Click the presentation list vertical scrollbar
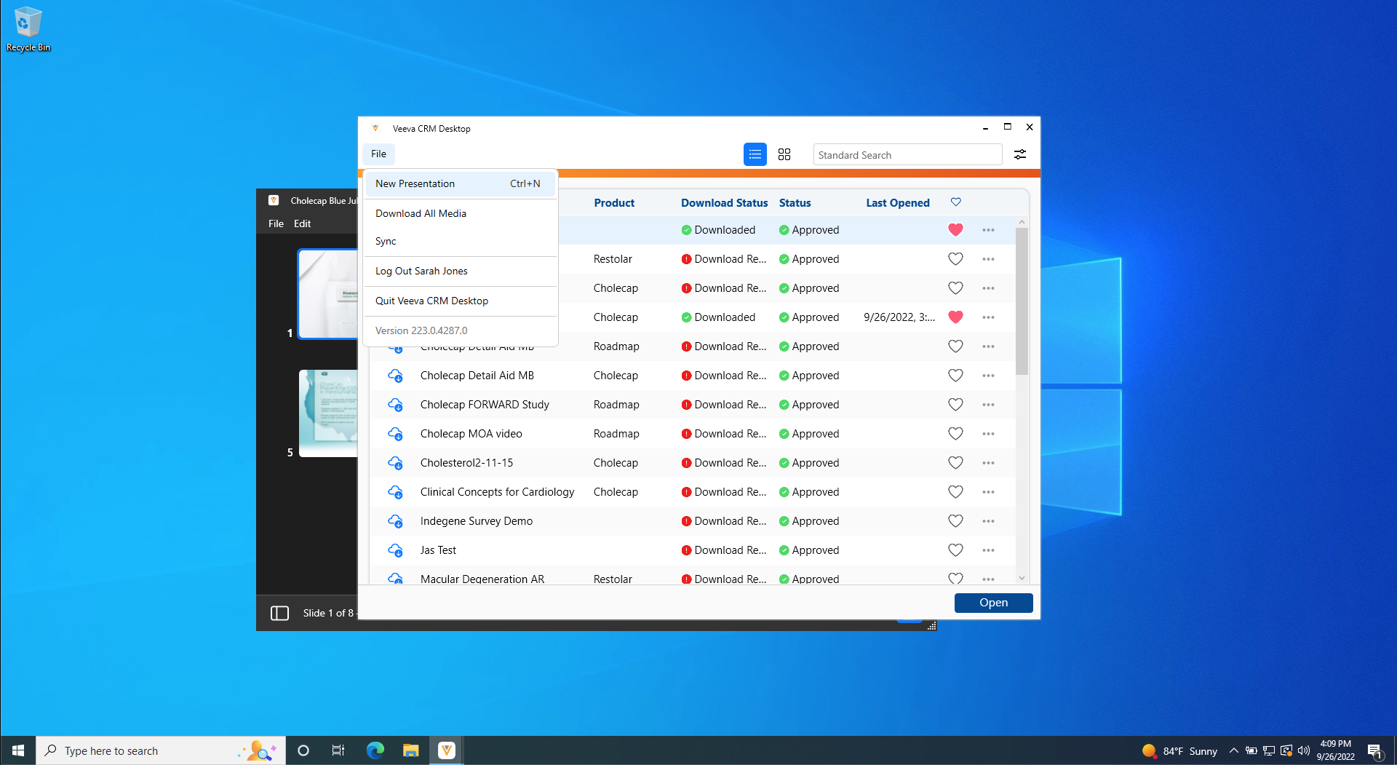Screen dimensions: 1397x765 click(x=1022, y=301)
